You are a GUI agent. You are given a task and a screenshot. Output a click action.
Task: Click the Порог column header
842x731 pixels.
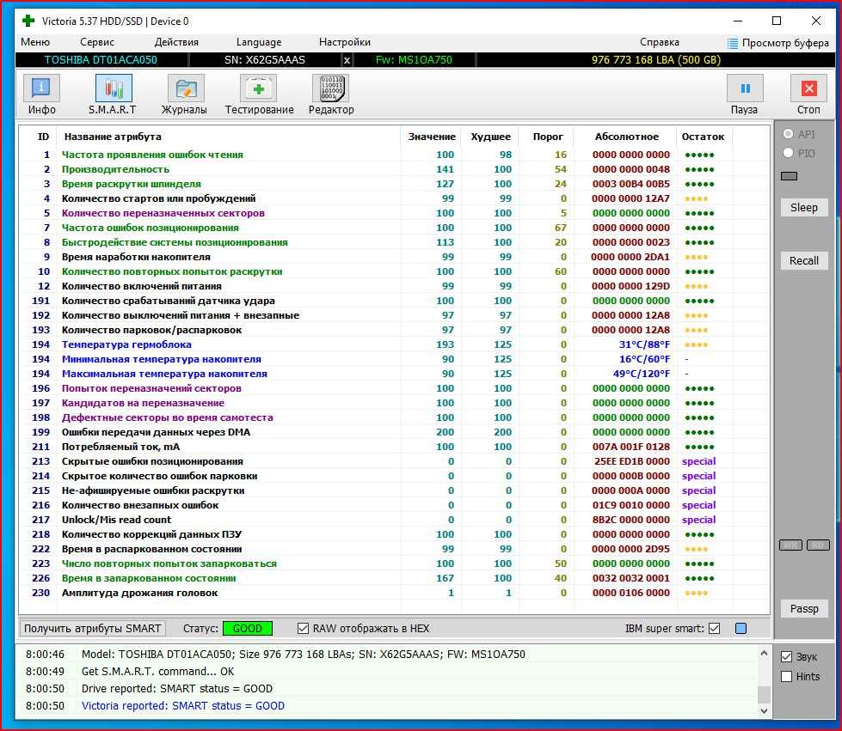coord(548,137)
